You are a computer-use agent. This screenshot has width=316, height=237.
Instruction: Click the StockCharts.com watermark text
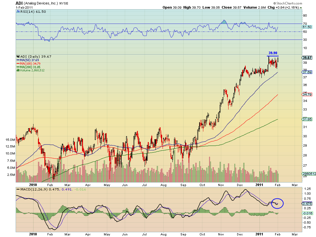288,3
